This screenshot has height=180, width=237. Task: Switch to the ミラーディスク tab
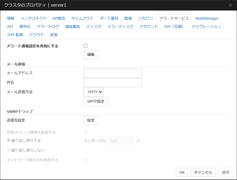120,27
